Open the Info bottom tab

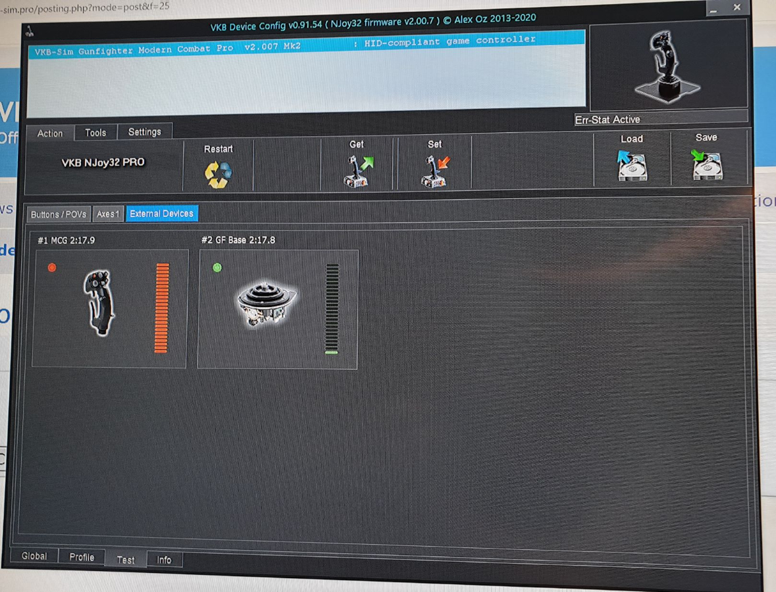click(165, 560)
